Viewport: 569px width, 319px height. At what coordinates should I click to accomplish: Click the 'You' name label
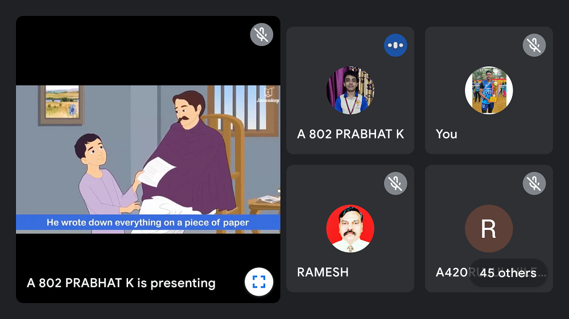446,135
